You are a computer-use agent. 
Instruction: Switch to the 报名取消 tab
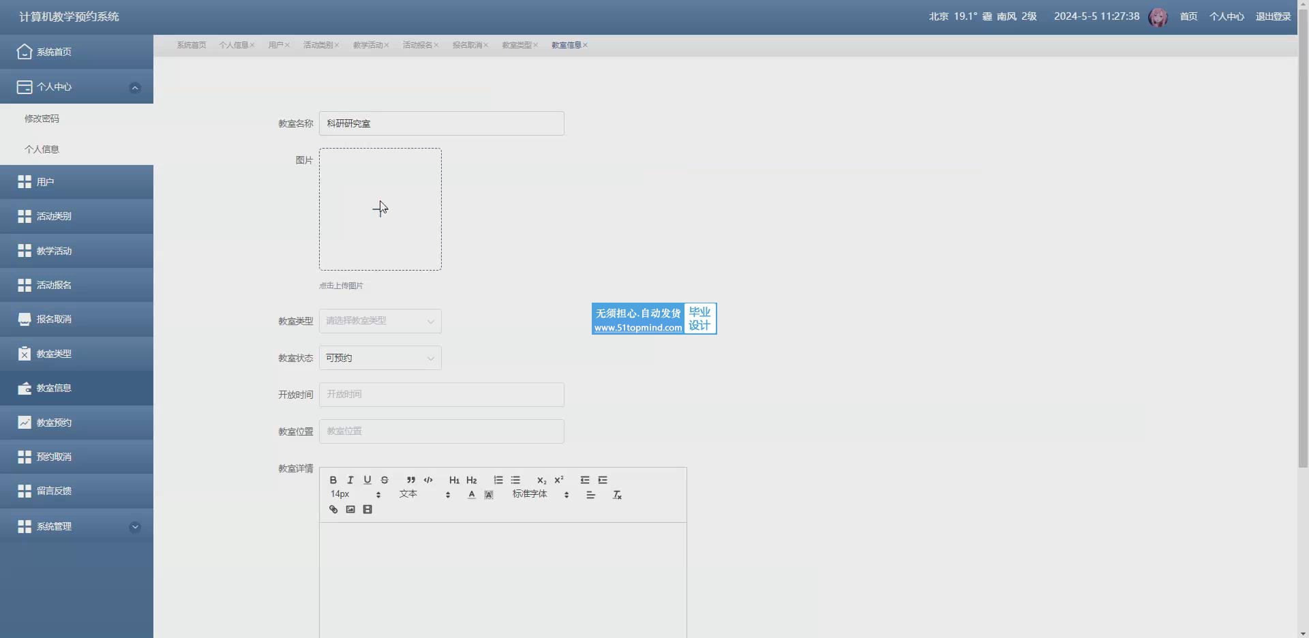pyautogui.click(x=467, y=45)
